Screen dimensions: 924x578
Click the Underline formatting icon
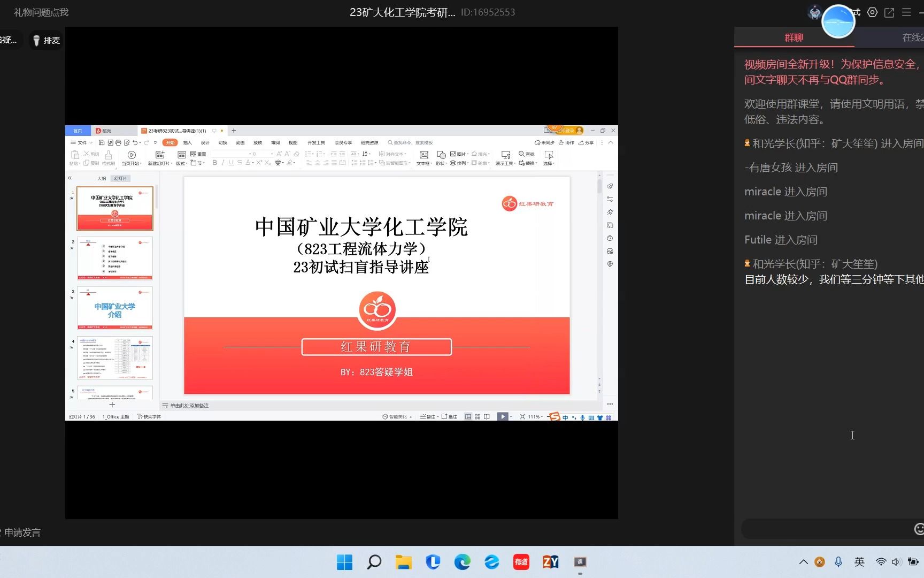coord(231,163)
